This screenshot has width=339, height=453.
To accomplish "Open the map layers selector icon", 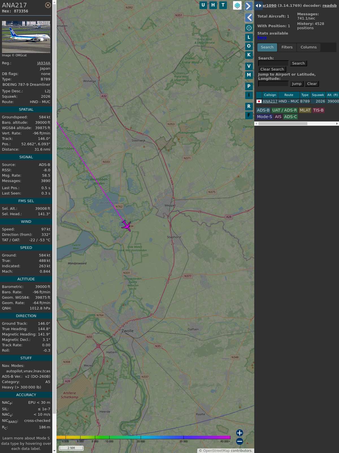I will tap(237, 5).
